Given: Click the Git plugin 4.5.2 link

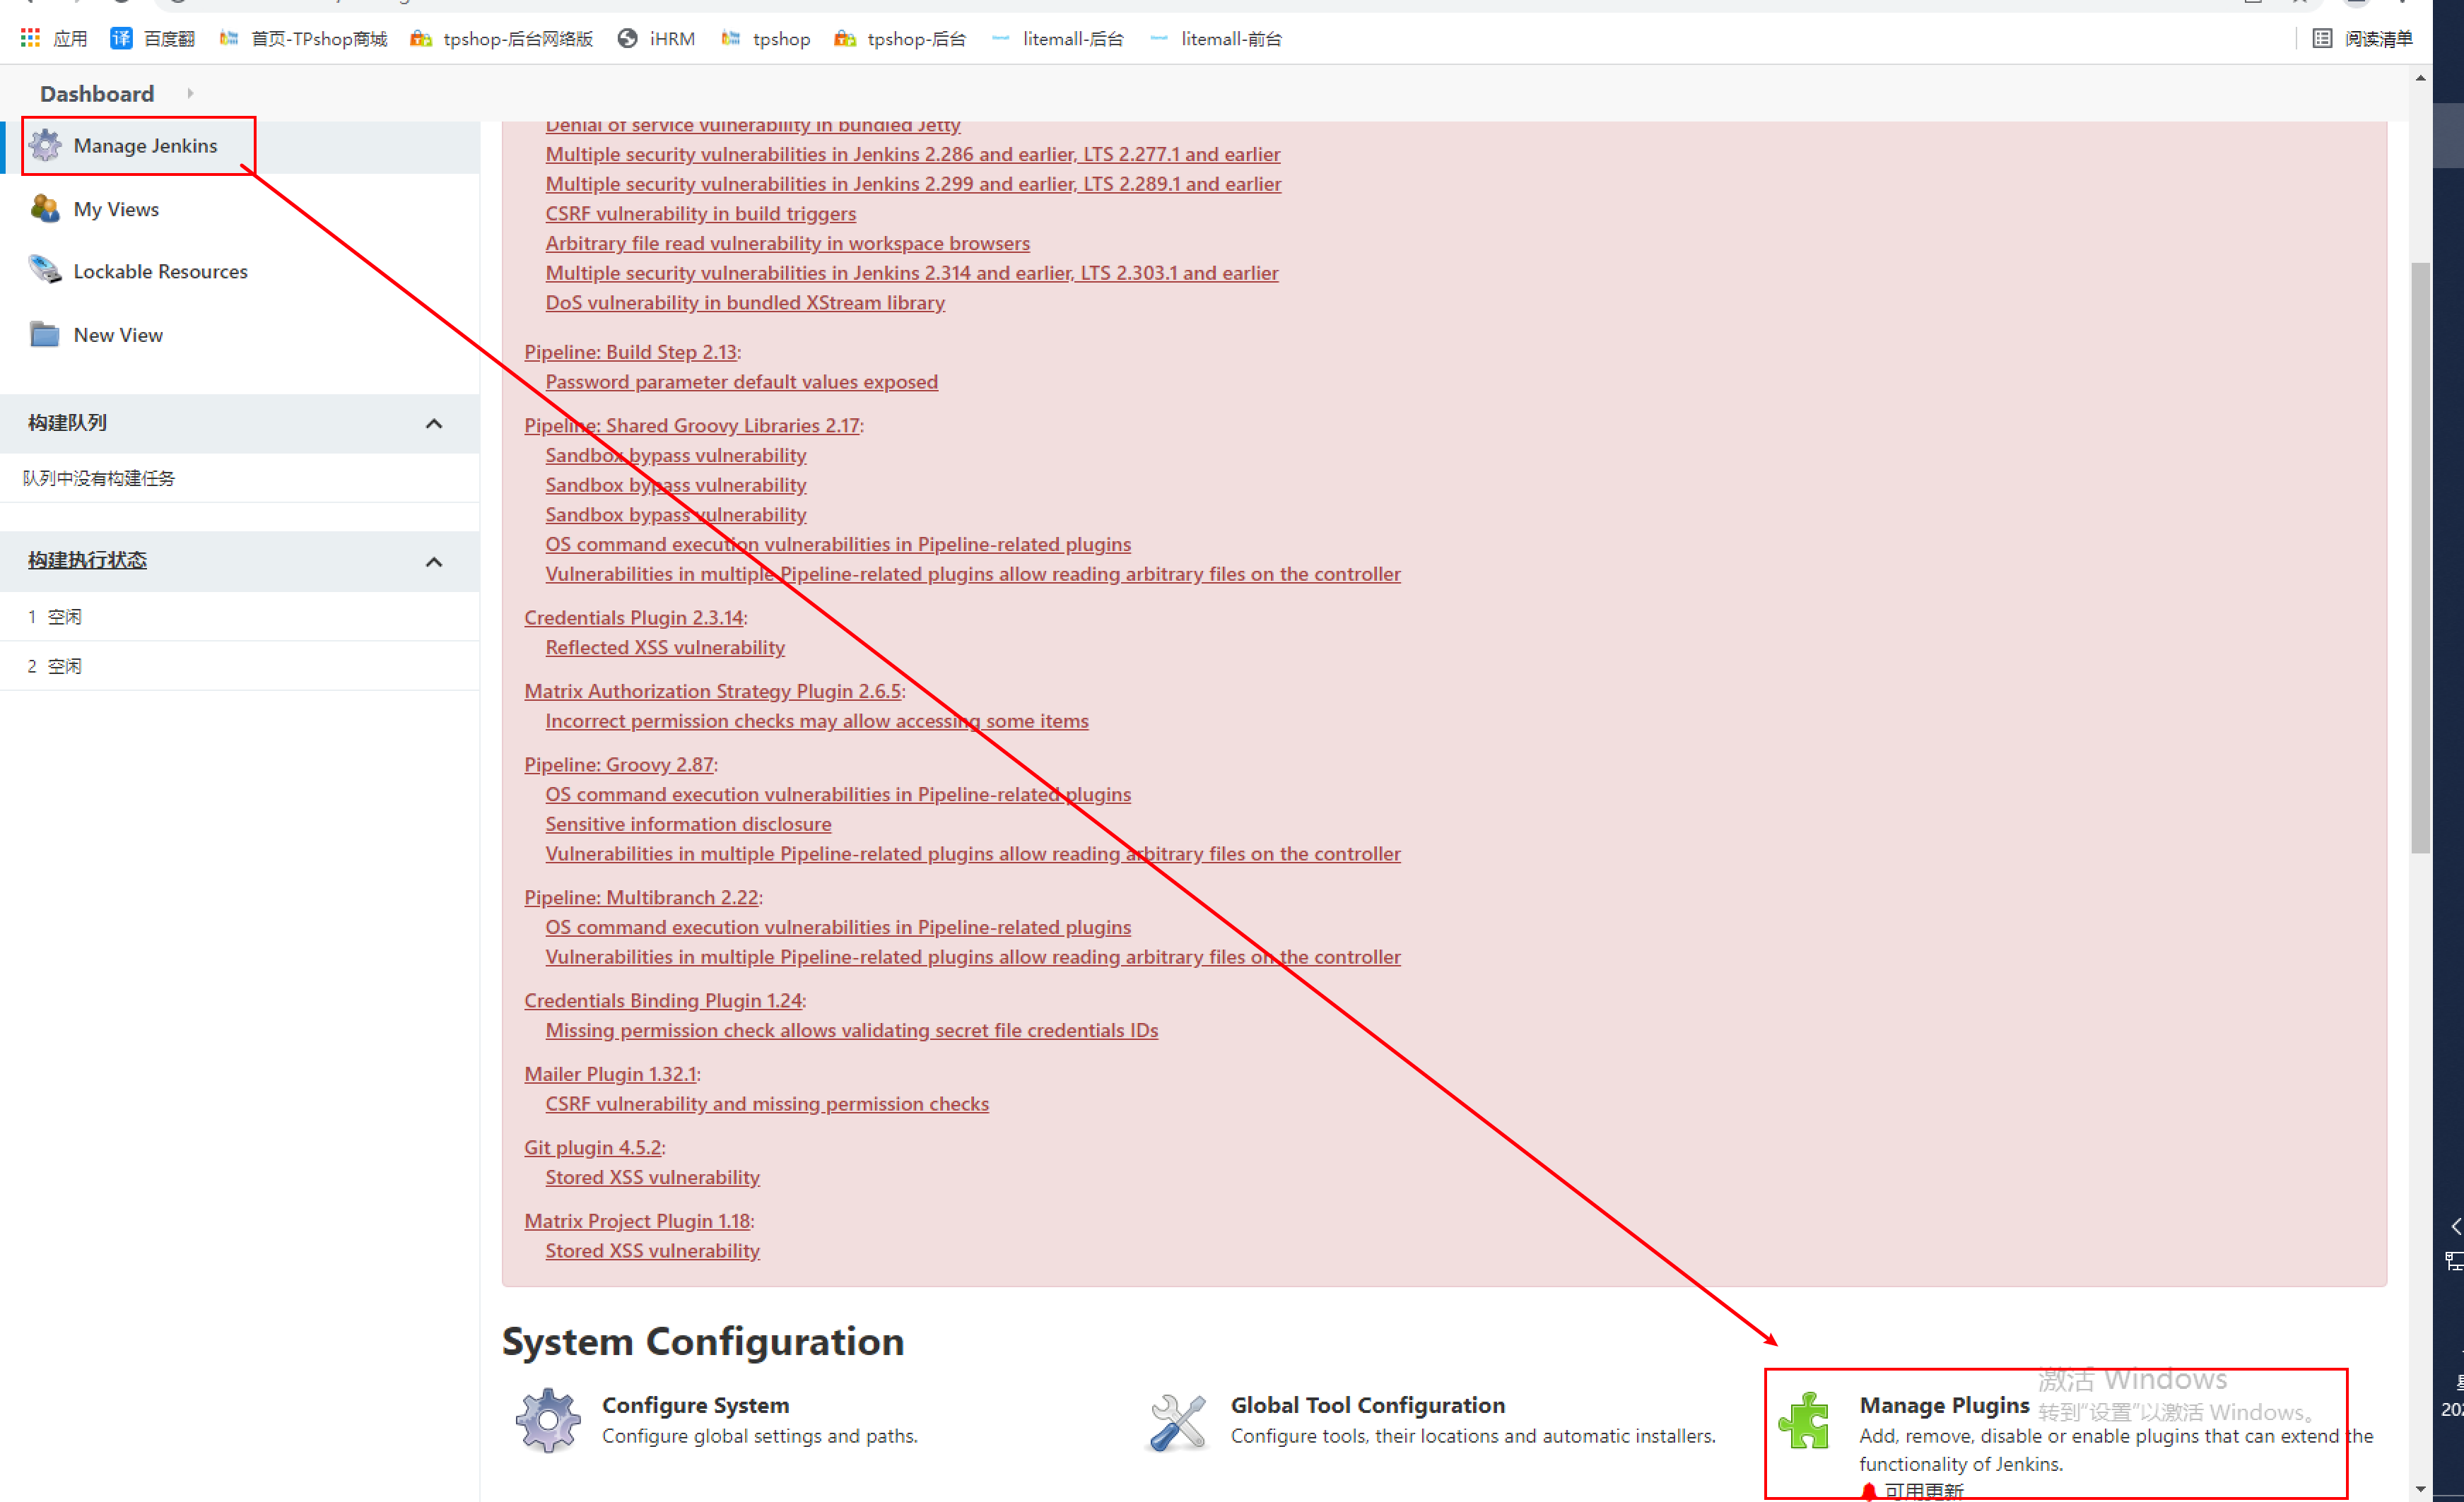Looking at the screenshot, I should 592,1147.
